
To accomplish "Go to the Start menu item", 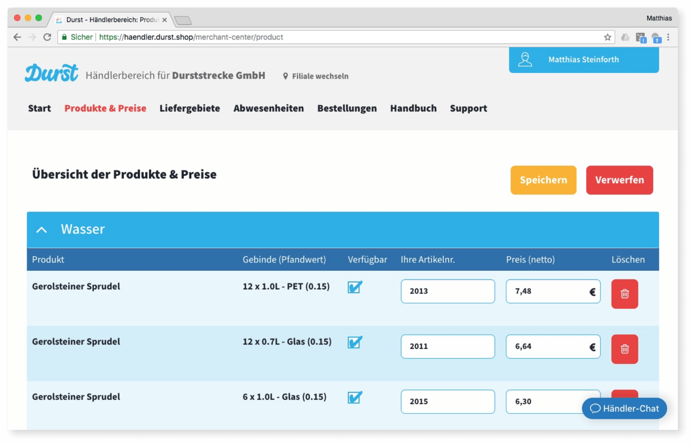I will [39, 108].
